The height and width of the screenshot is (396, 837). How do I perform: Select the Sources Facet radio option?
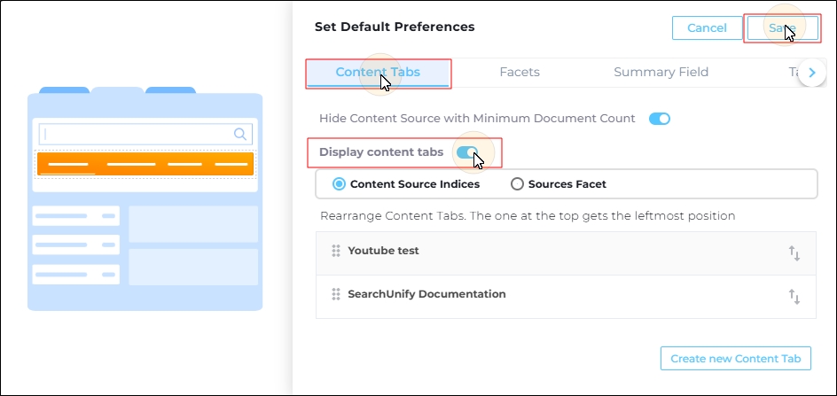click(559, 184)
